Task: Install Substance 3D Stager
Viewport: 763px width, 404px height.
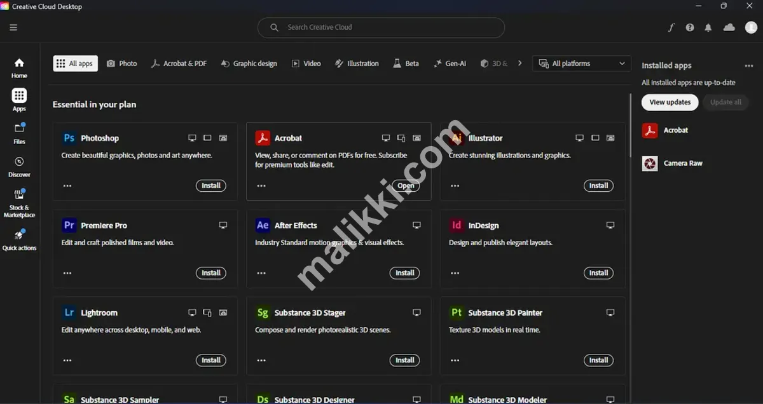Action: click(405, 360)
